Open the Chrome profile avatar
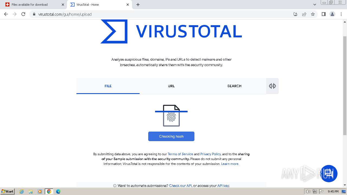This screenshot has width=347, height=195. coord(332,14)
